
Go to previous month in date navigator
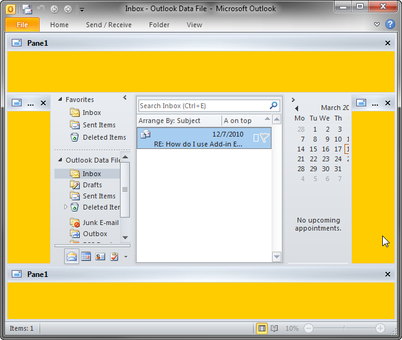(x=297, y=108)
